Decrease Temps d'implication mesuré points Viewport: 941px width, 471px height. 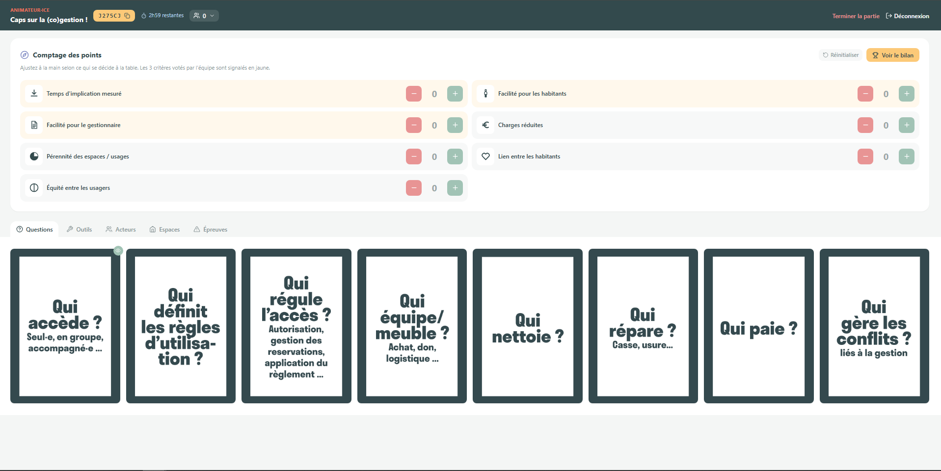point(414,94)
